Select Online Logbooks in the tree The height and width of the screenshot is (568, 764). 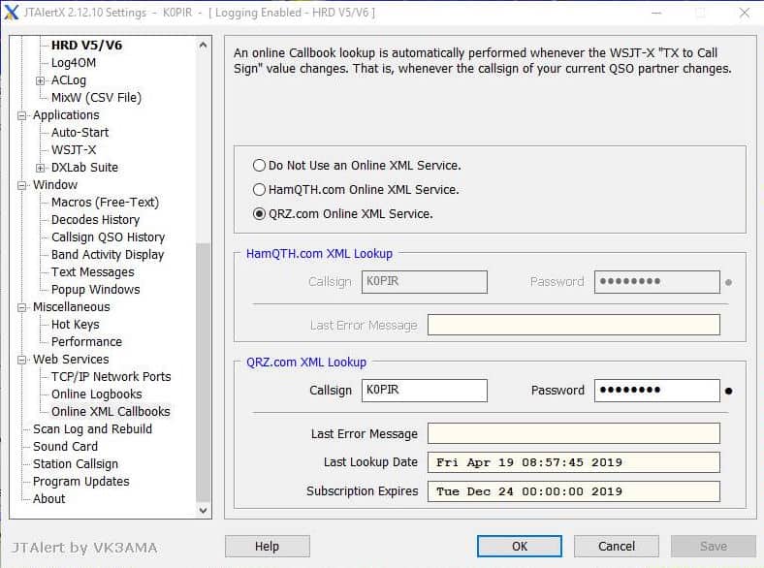97,394
